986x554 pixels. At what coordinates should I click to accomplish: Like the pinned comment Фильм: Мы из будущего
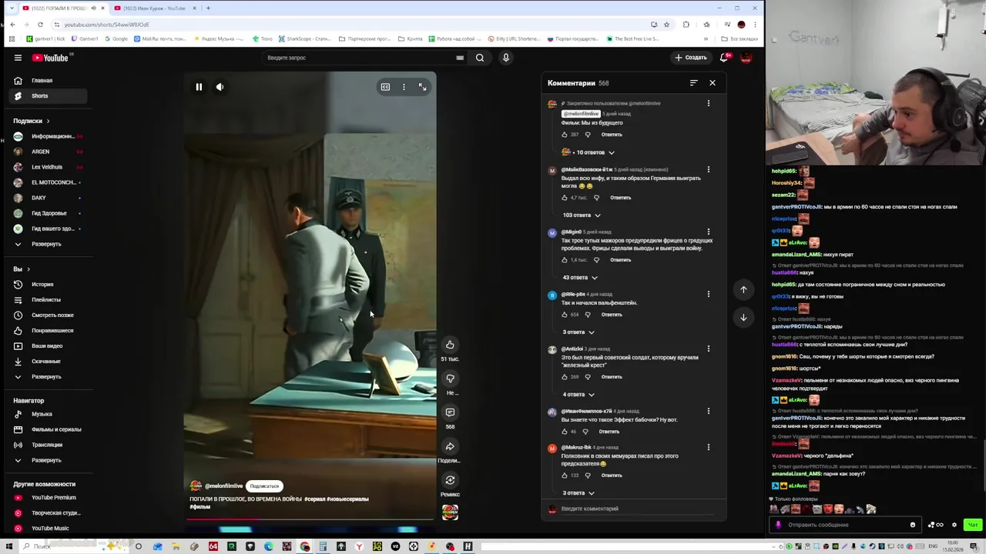pyautogui.click(x=564, y=135)
